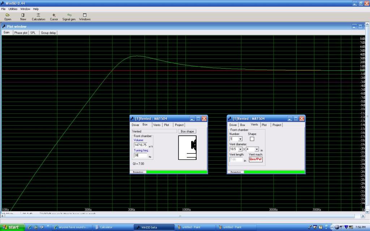Open the Windows toolbar item
370x231 pixels.
(85, 17)
